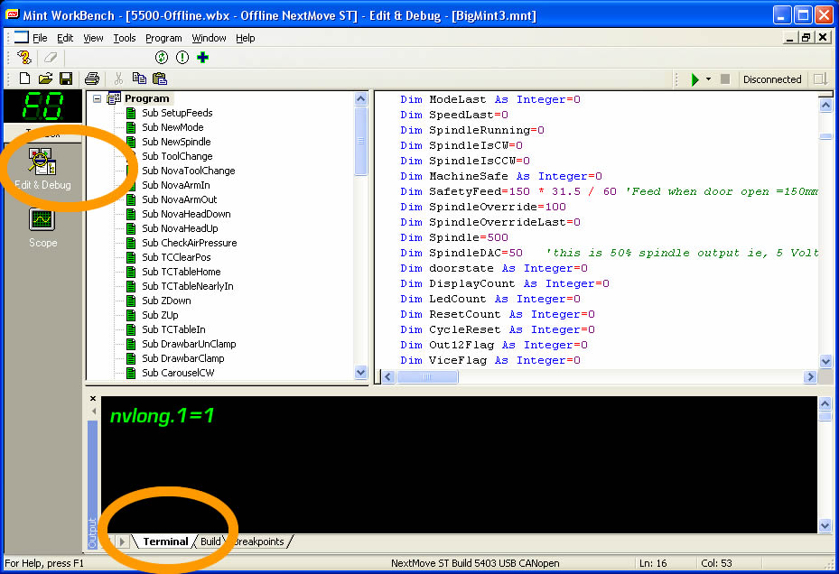839x574 pixels.
Task: Click the arrow icon right of Disconnected
Action: click(x=820, y=79)
